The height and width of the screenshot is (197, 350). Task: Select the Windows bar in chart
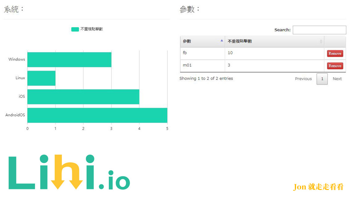click(69, 60)
